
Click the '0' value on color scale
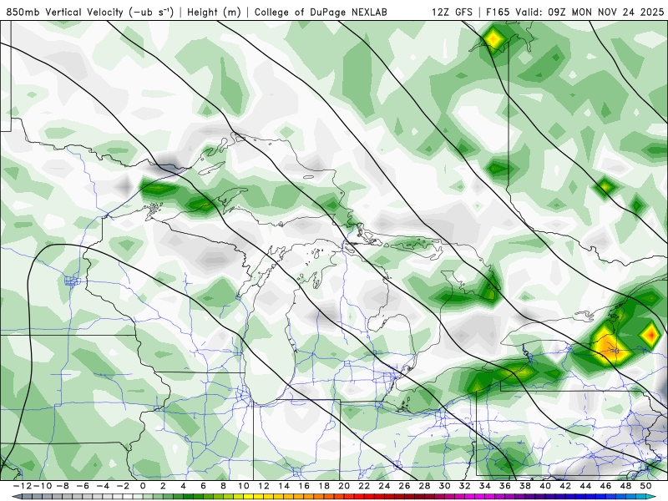coord(143,486)
